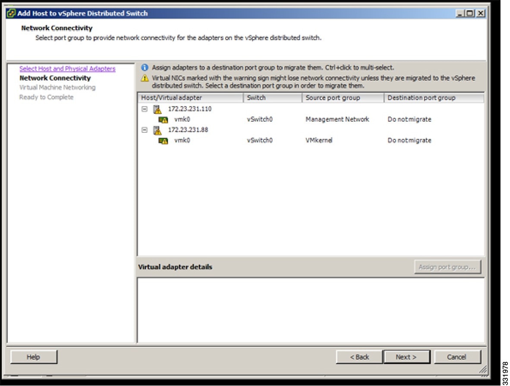This screenshot has width=510, height=386.
Task: Select vmk0 under host 172.23.231.110
Action: pyautogui.click(x=182, y=119)
